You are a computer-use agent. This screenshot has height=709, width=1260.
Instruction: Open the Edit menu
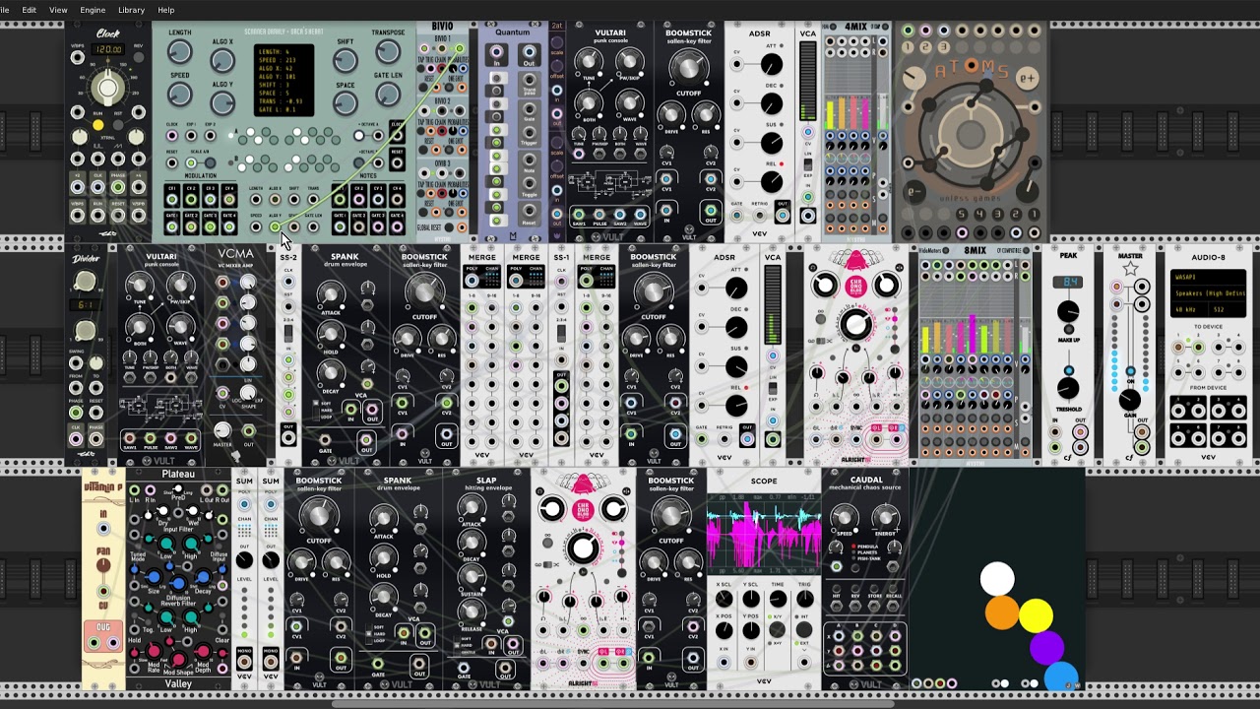[30, 10]
